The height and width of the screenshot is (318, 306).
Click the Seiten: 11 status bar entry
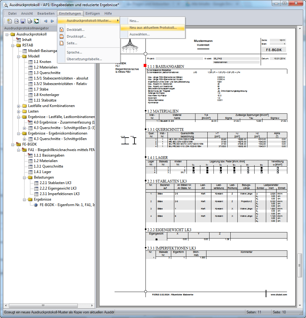click(x=254, y=312)
